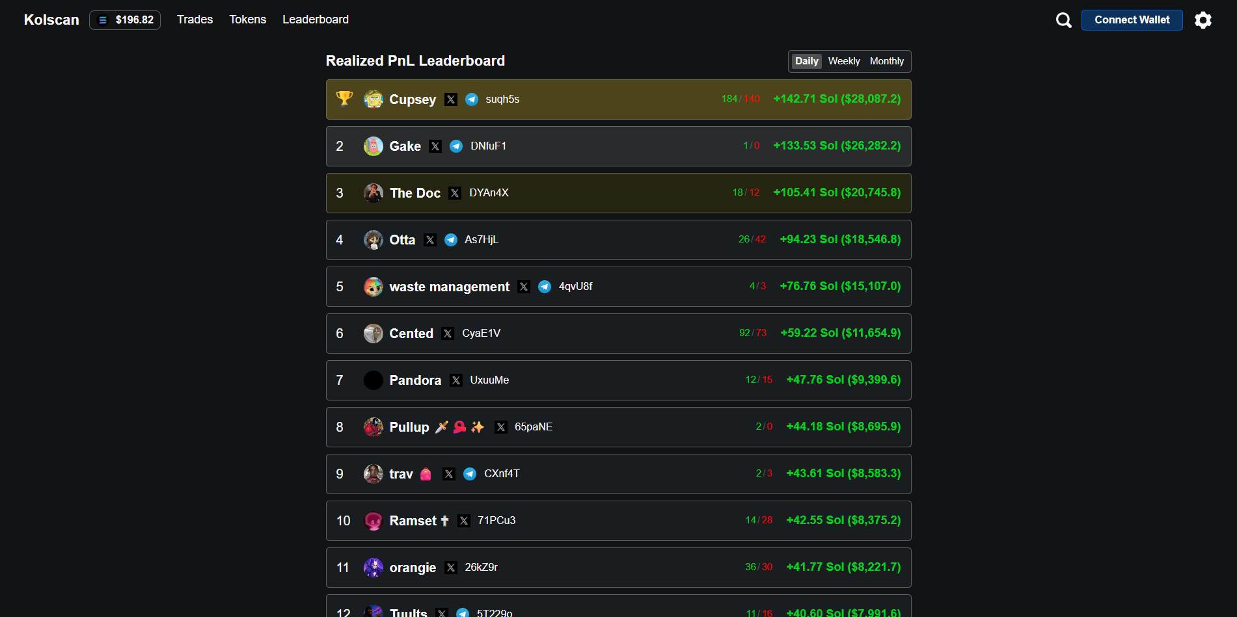Open the Trades page

click(x=195, y=20)
